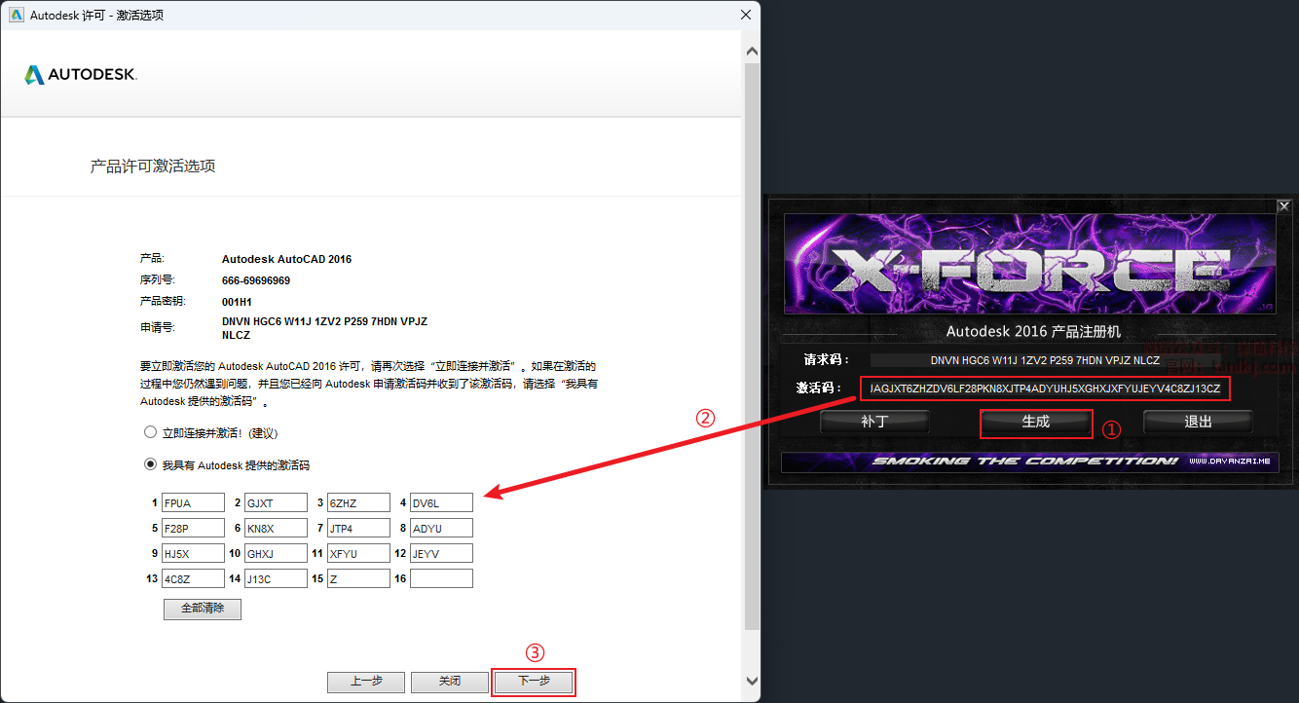Click activation code field 1 containing FPUA
1299x703 pixels.
(x=193, y=502)
